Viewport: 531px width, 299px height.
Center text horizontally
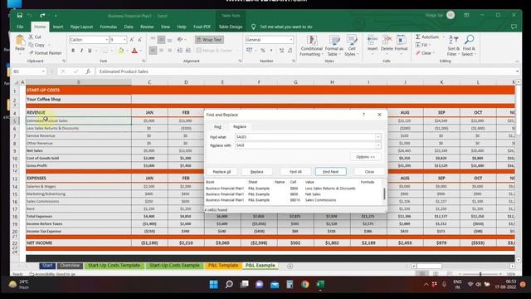coord(162,51)
